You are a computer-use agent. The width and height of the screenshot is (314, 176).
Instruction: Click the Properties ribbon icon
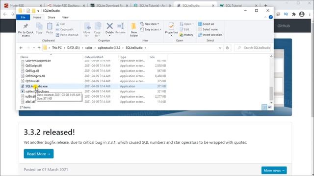point(171,29)
